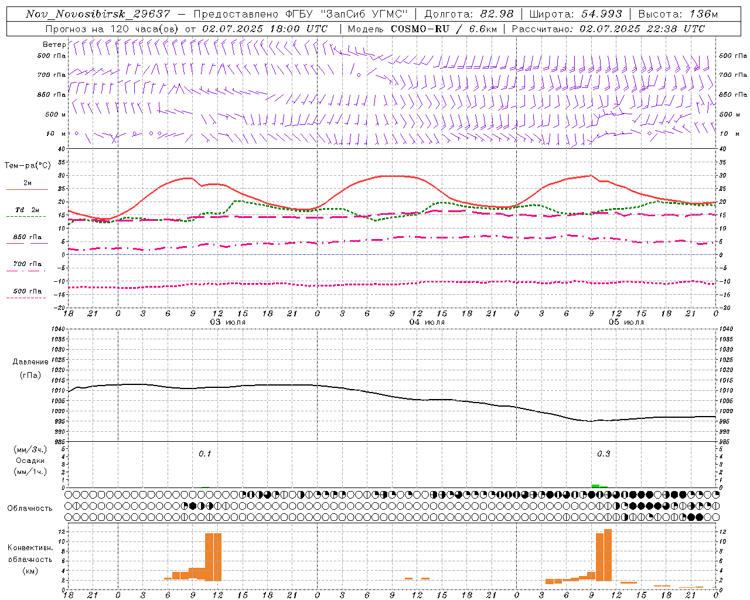Click the (мм/1ч.) precipitation unit label
Viewport: 750px width, 600px height.
[x=30, y=472]
